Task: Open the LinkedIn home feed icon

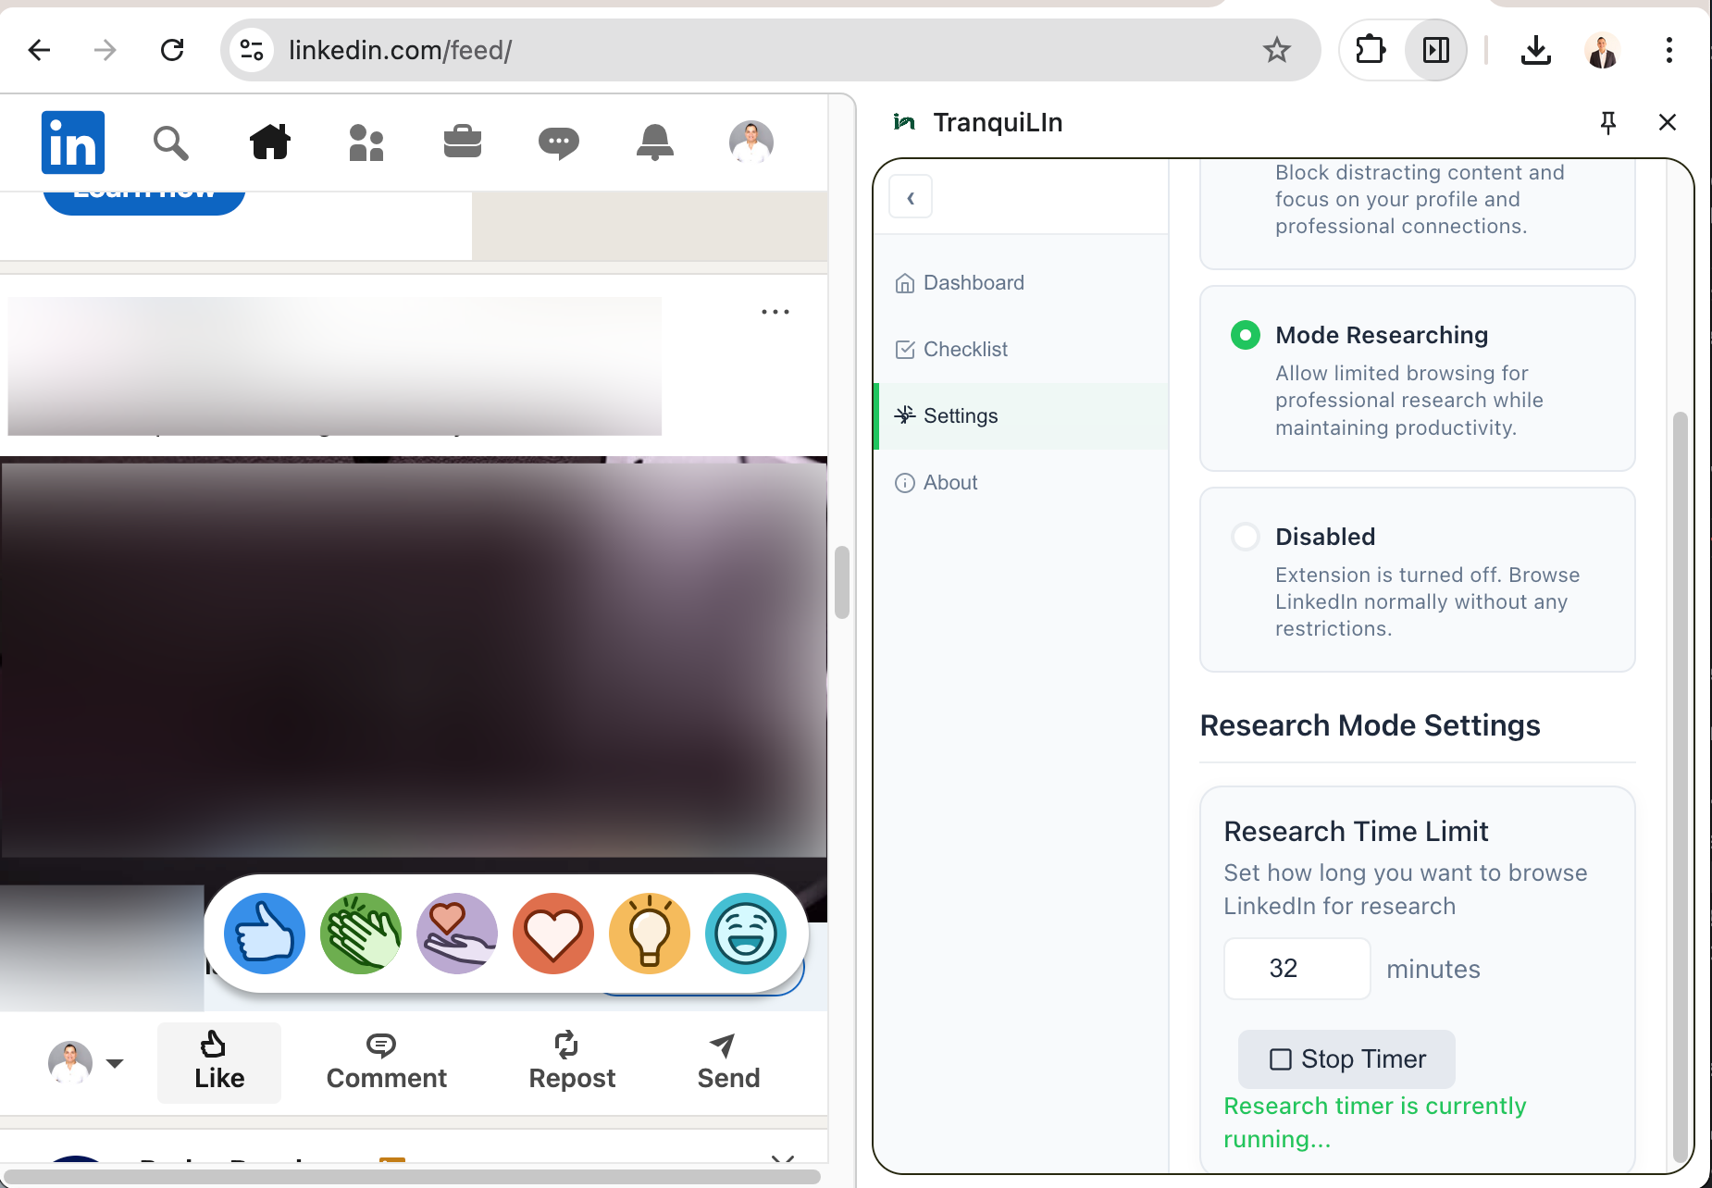Action: [268, 142]
